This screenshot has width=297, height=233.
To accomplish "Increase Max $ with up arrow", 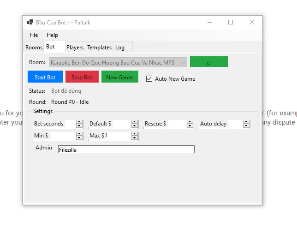I will [135, 134].
